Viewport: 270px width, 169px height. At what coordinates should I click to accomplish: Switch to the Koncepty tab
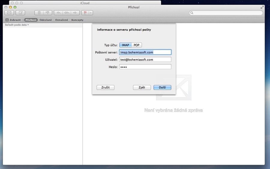click(x=77, y=20)
